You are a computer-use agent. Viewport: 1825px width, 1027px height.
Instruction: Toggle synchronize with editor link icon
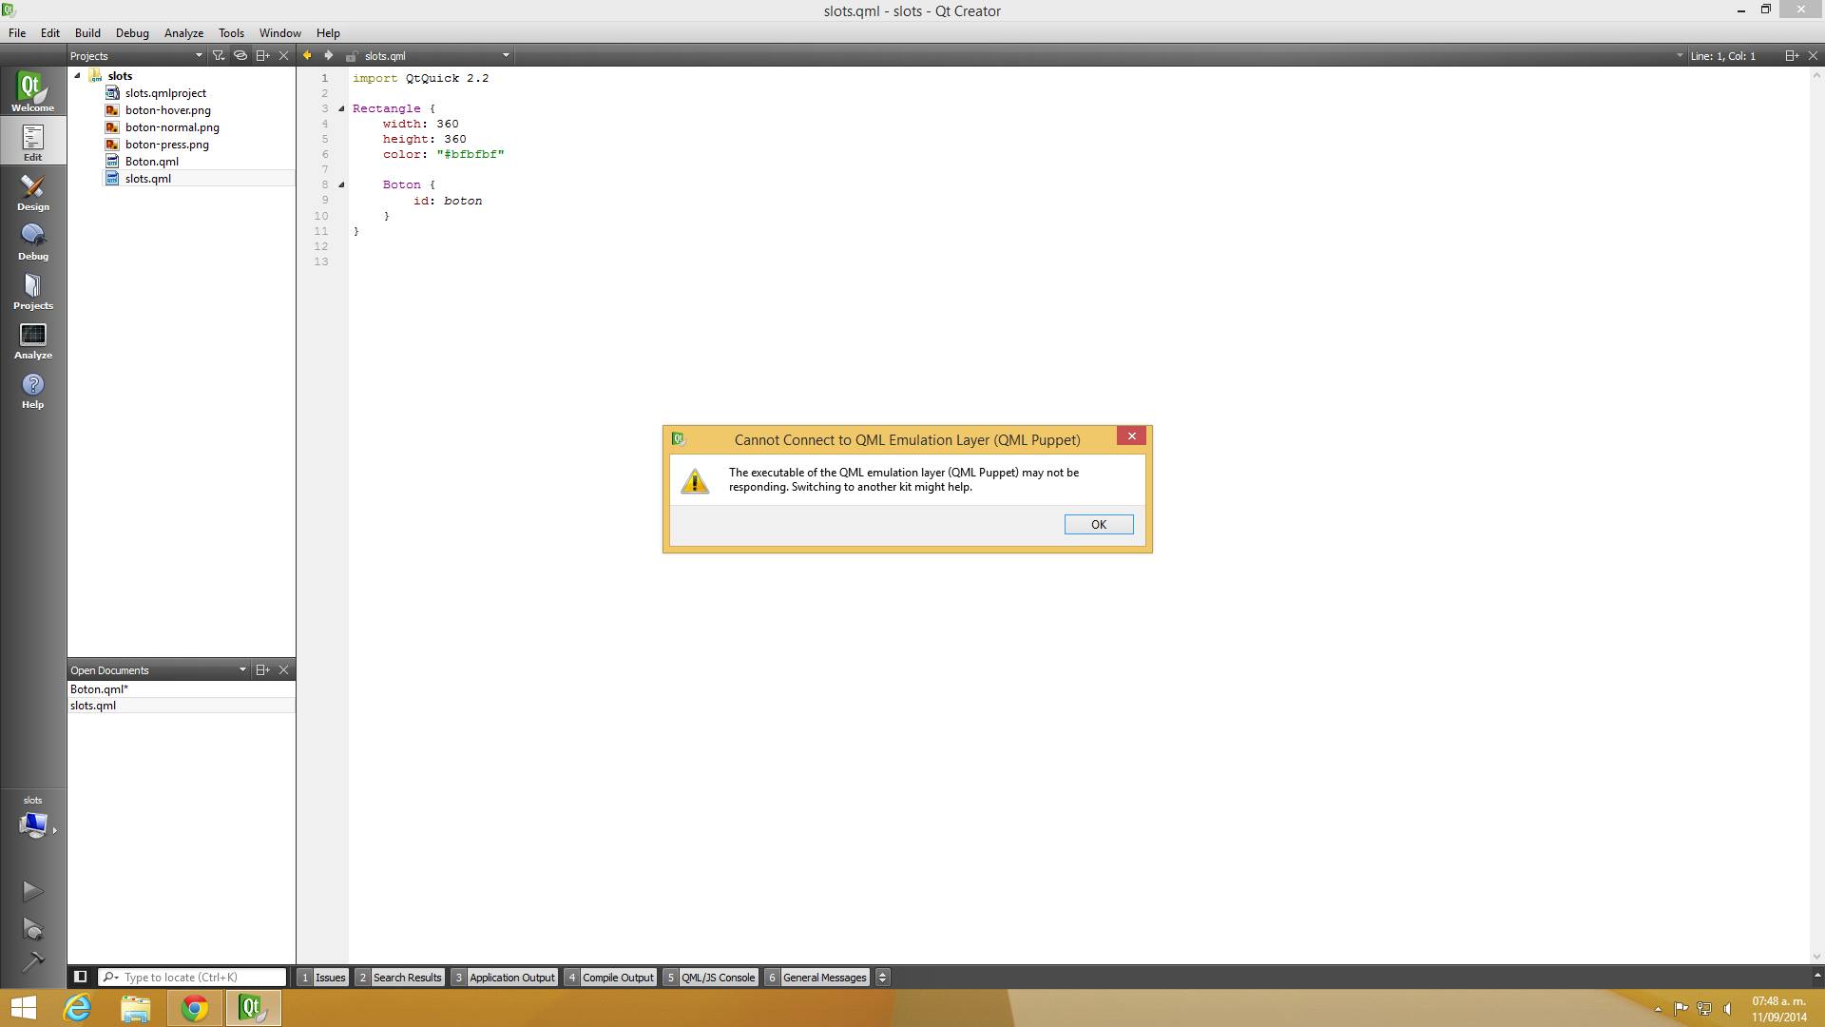coord(240,55)
